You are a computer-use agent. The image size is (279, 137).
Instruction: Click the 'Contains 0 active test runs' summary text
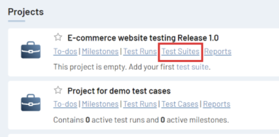[141, 120]
